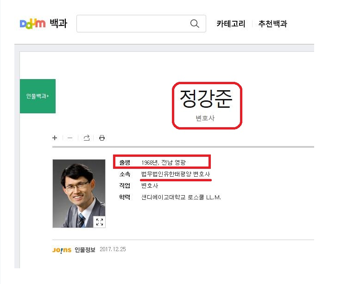Open the 카테고리 menu
The height and width of the screenshot is (284, 354).
pyautogui.click(x=231, y=24)
